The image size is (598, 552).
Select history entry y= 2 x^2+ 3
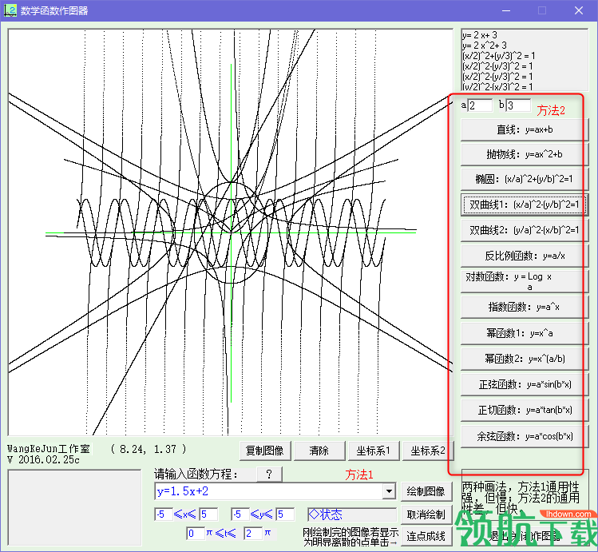tap(485, 46)
